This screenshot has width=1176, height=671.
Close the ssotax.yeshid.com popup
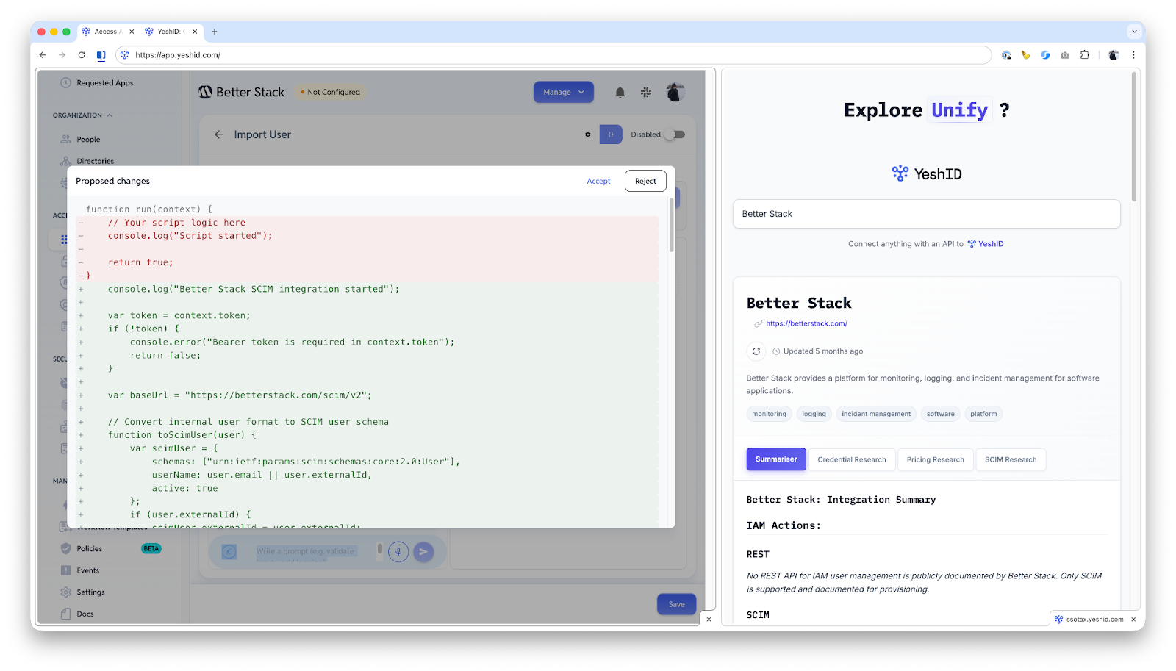[x=1133, y=619]
